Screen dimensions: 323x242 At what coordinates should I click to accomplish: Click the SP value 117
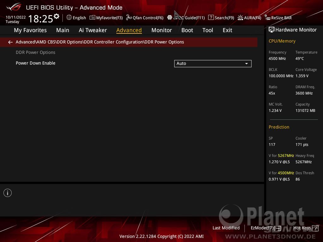coord(272,145)
